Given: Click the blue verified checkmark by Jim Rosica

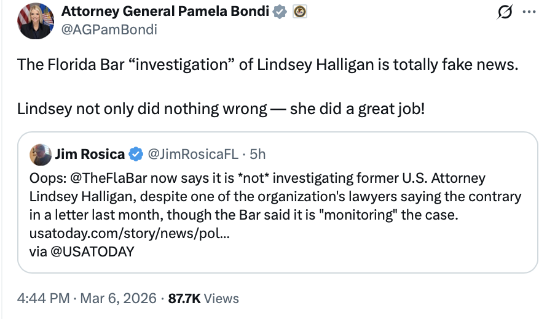Looking at the screenshot, I should [136, 154].
